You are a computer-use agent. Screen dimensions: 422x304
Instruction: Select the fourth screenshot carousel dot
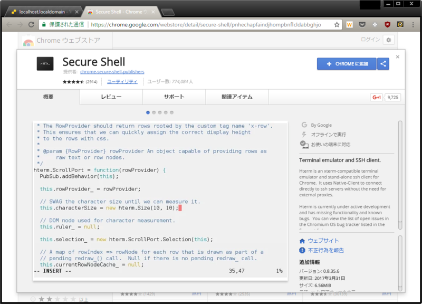(x=166, y=112)
